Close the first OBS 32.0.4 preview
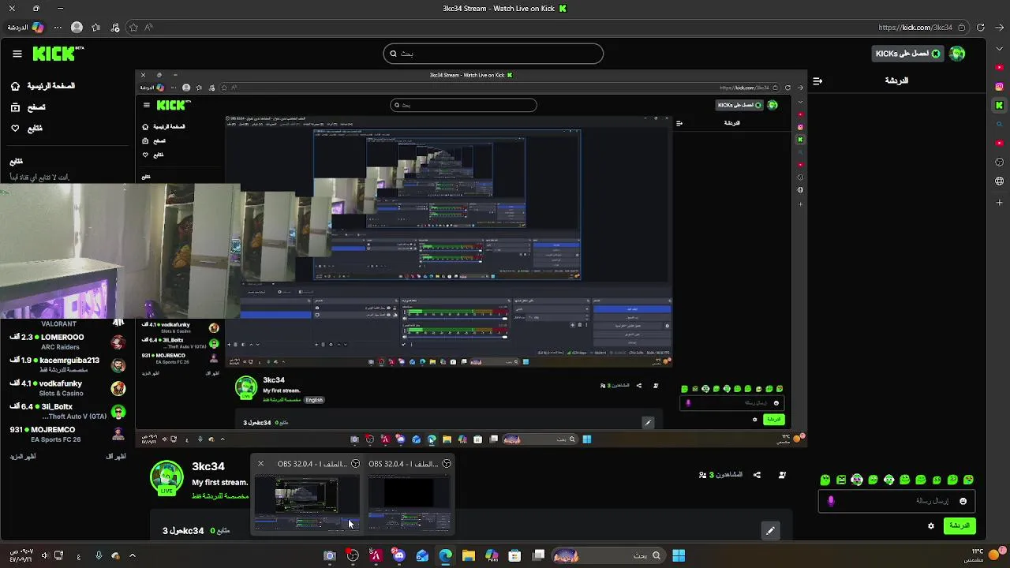This screenshot has width=1010, height=568. (x=260, y=464)
